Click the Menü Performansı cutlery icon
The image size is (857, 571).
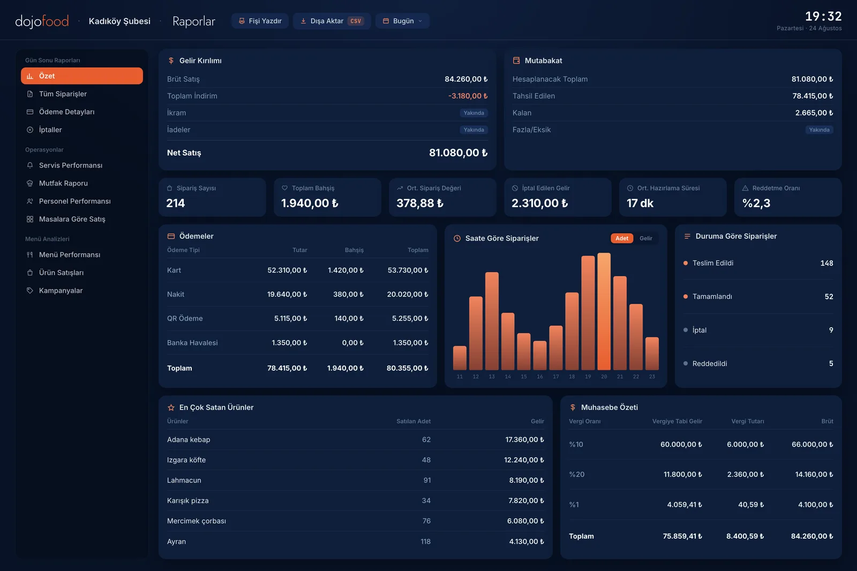pos(30,255)
